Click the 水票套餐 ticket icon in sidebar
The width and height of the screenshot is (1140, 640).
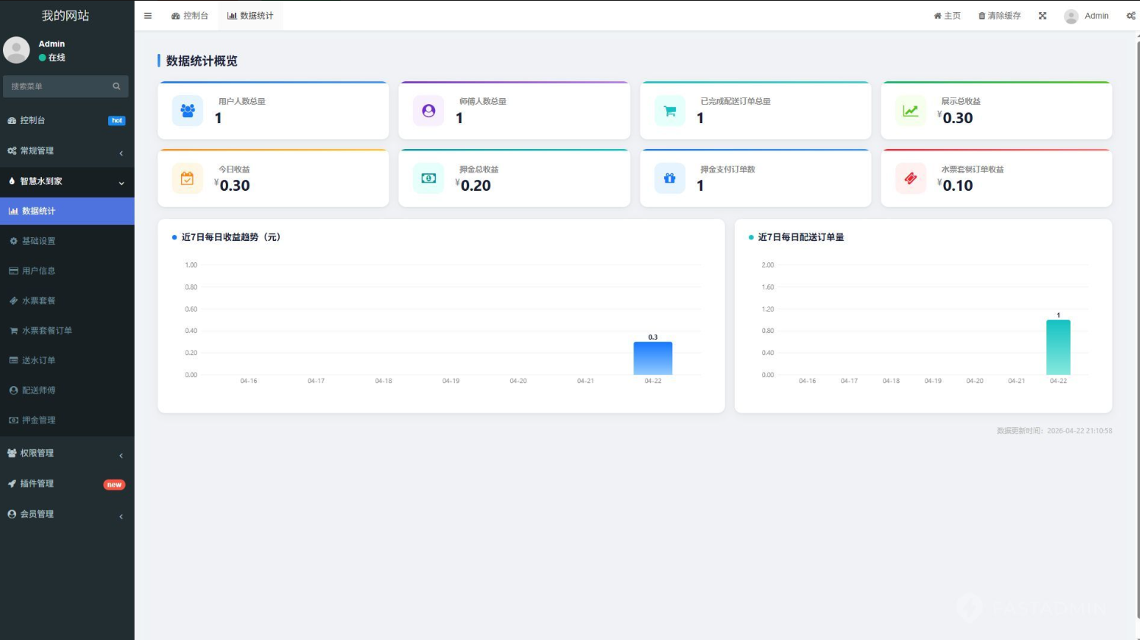(x=14, y=300)
